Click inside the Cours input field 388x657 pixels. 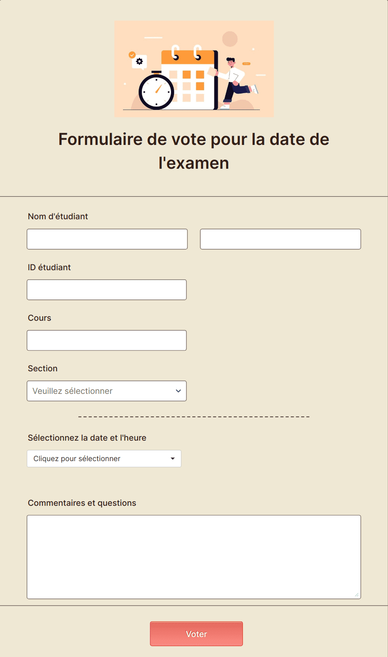click(x=106, y=340)
